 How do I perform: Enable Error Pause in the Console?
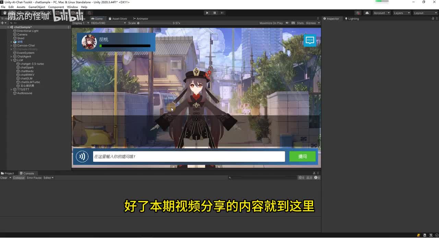click(x=34, y=178)
